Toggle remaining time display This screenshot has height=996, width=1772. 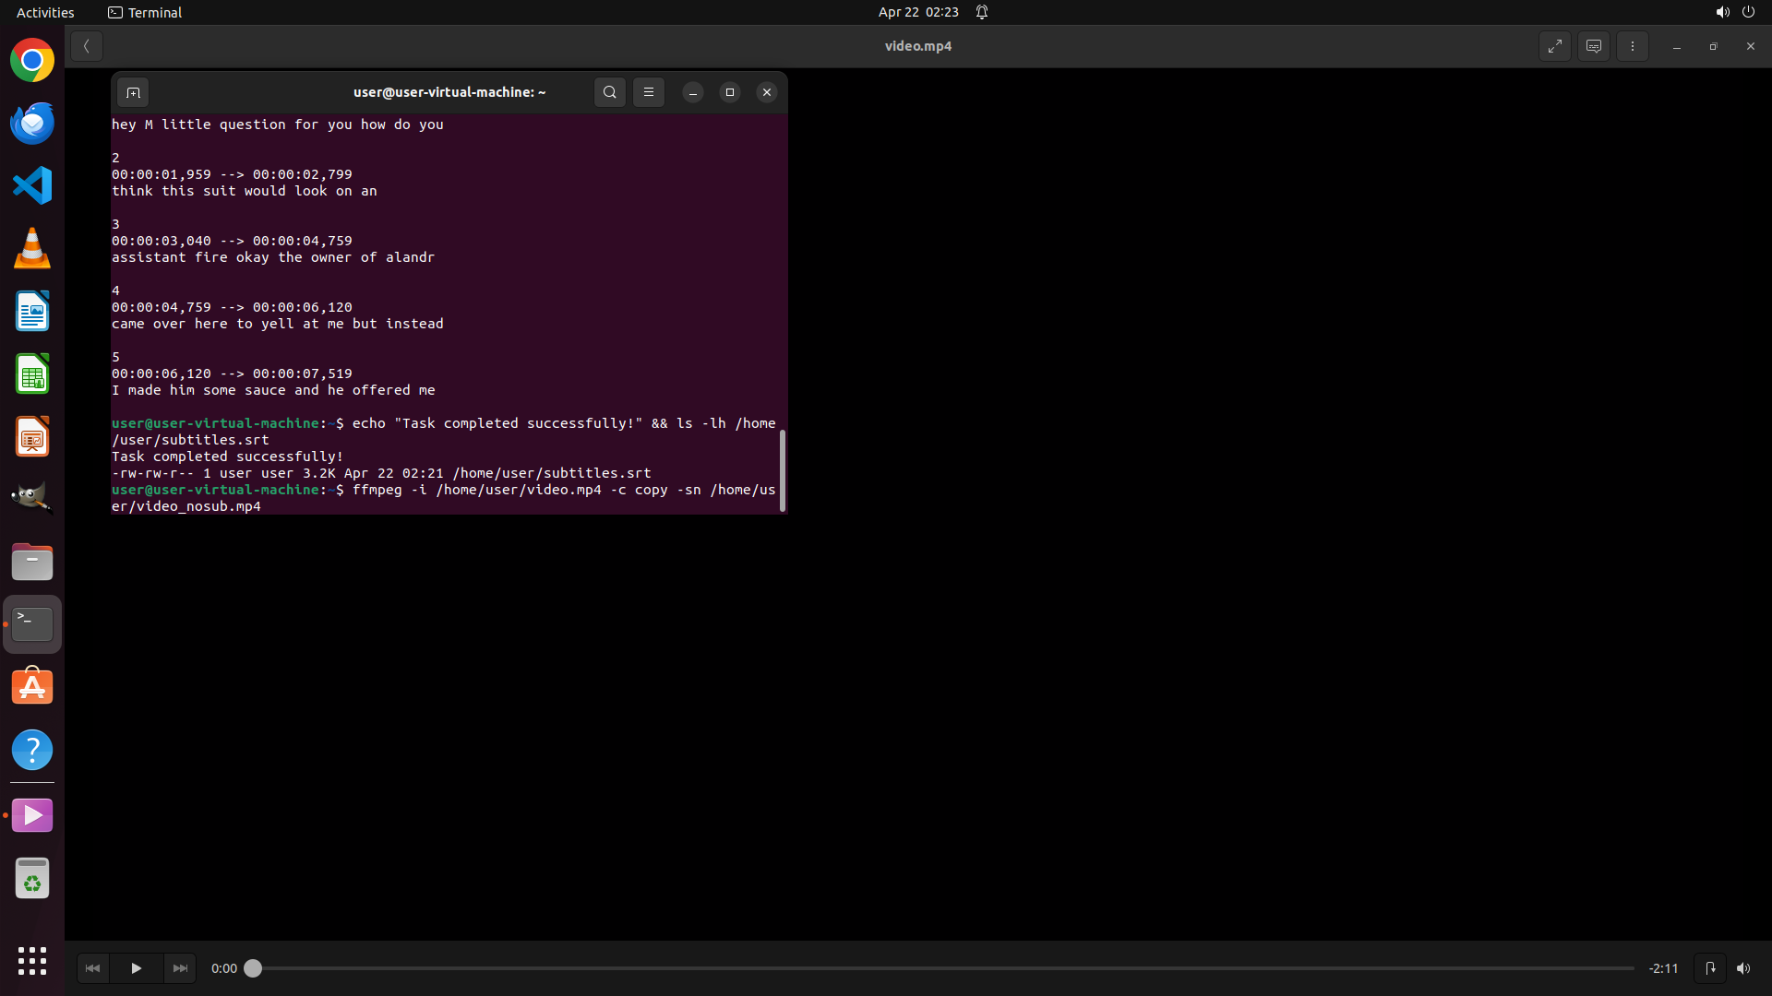(1663, 968)
